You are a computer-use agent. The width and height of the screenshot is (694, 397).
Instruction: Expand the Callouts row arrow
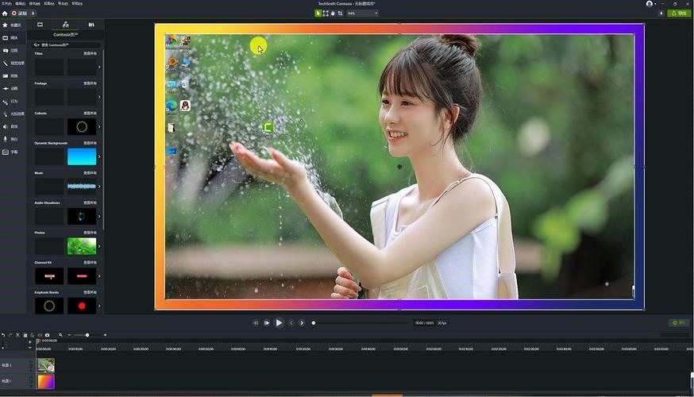point(99,127)
